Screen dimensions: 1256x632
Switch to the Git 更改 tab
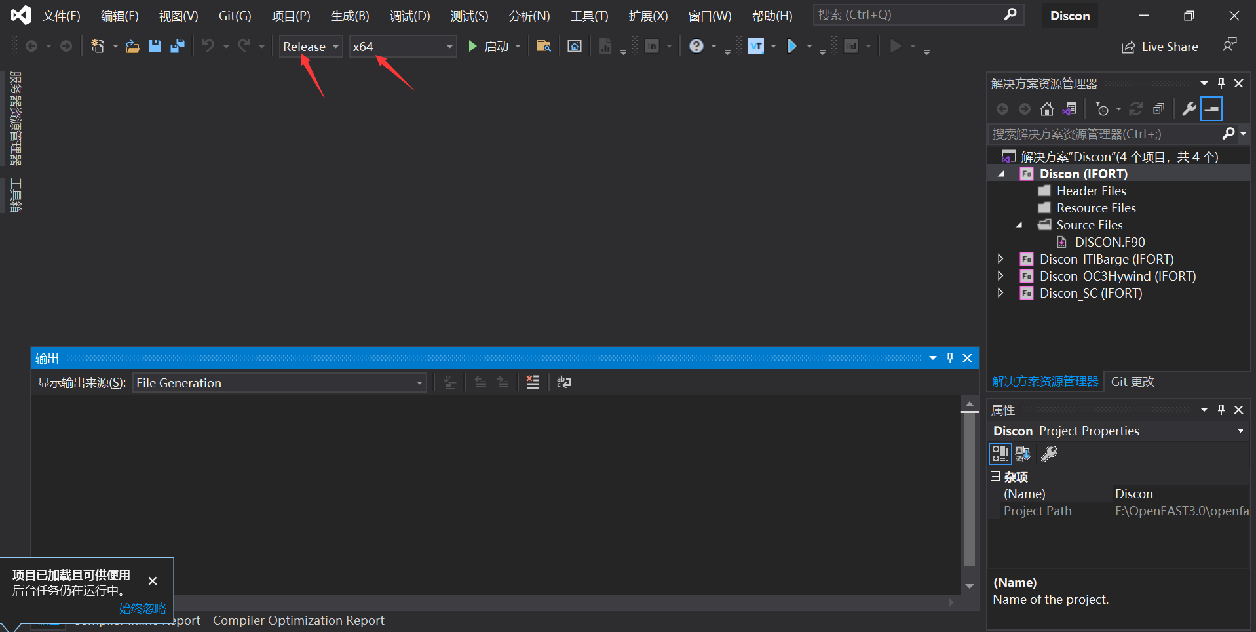(x=1133, y=381)
